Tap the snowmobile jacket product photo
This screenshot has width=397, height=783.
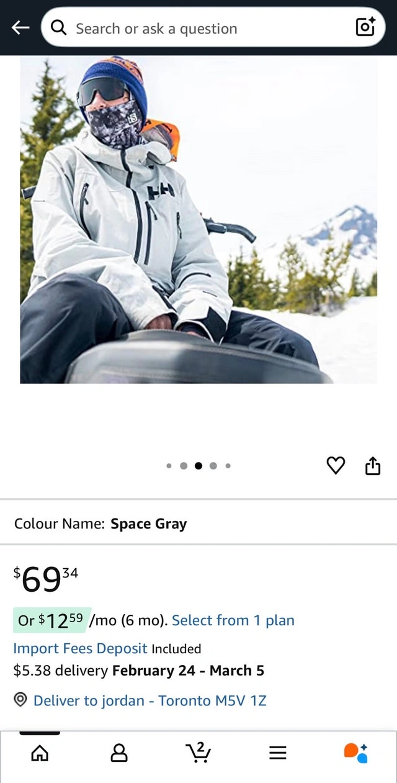[x=198, y=219]
